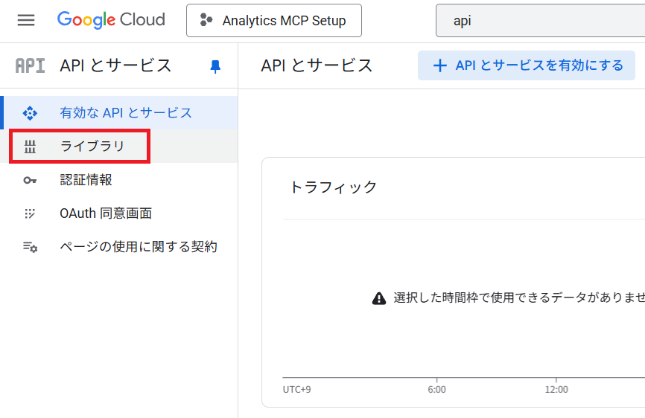Click the ライブラリ grid icon
645x418 pixels.
pyautogui.click(x=30, y=147)
